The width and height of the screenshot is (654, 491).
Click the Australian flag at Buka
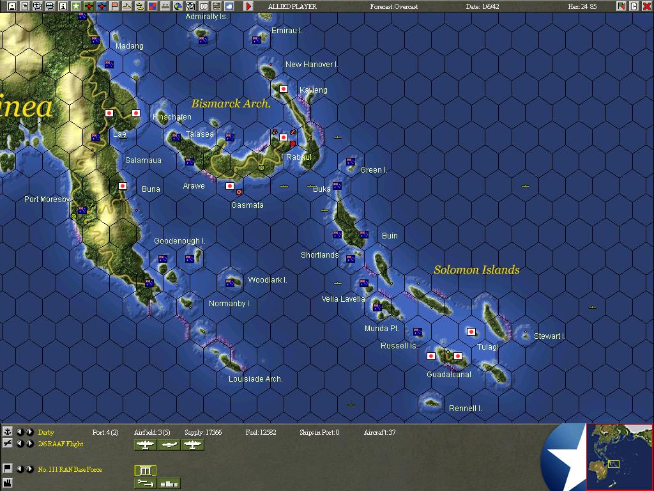click(x=337, y=186)
